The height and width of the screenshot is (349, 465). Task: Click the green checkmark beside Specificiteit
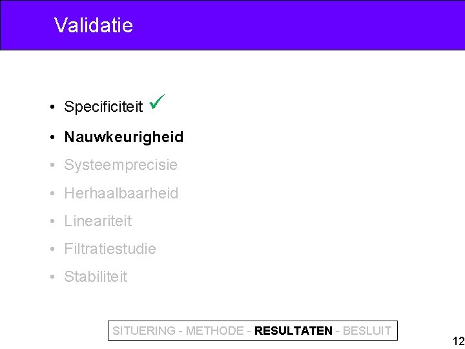(157, 102)
